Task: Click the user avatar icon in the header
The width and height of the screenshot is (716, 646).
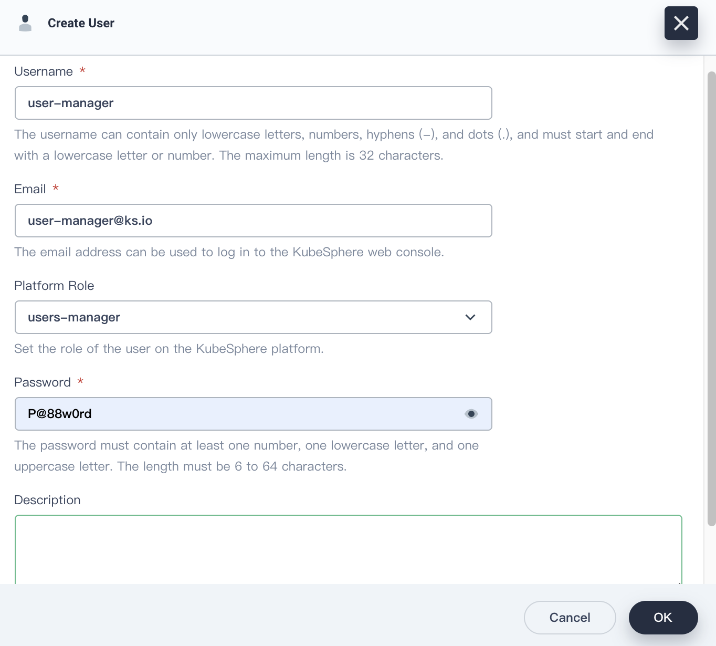Action: [25, 23]
